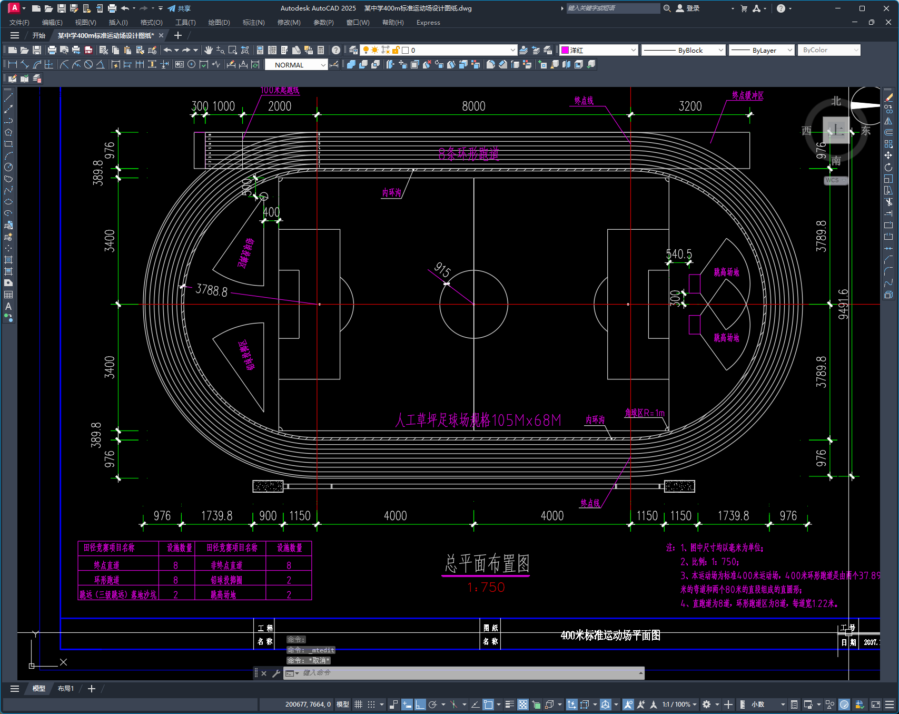
Task: Click the white layer color swatch beside layer 0
Action: (406, 50)
